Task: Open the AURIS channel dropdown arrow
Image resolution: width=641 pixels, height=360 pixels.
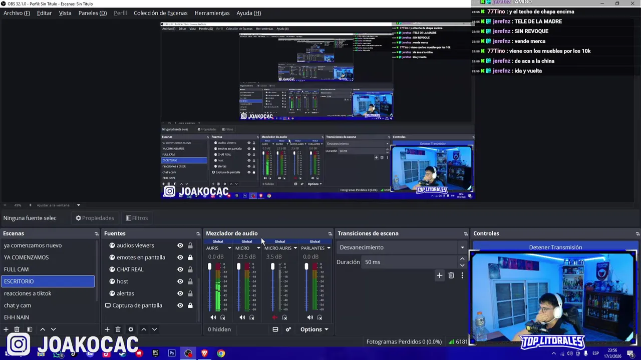Action: point(229,248)
